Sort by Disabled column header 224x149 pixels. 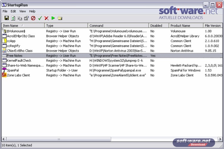(159, 26)
